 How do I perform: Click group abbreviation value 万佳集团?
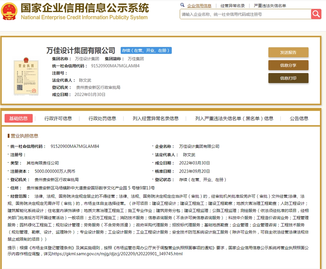point(136,59)
